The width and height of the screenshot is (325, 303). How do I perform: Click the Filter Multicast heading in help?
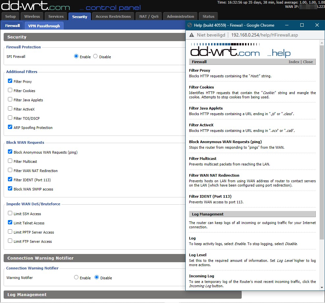coord(203,159)
